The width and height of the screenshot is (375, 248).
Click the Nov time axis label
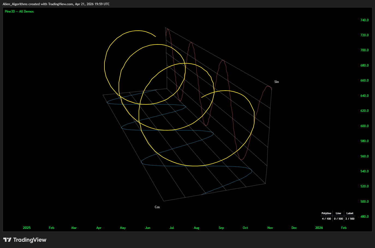pos(270,228)
